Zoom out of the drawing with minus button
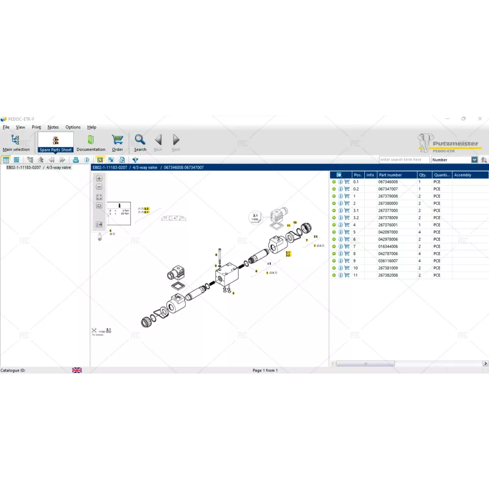489x489 pixels. pyautogui.click(x=99, y=187)
